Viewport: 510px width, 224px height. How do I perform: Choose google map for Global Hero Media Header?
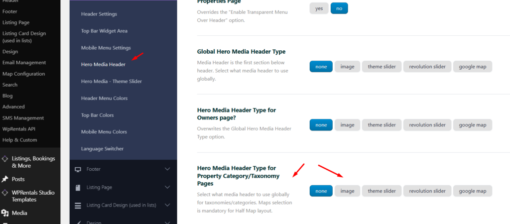pos(473,67)
